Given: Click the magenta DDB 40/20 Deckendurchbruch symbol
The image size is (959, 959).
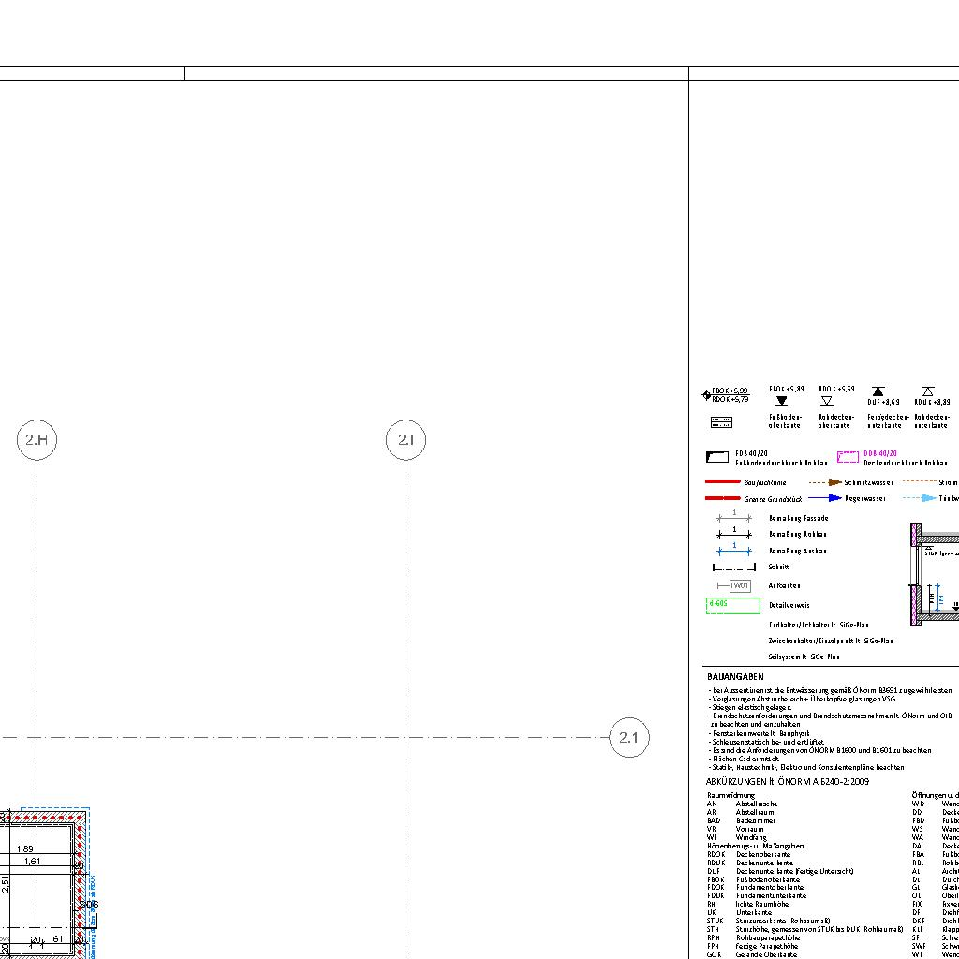Looking at the screenshot, I should 847,458.
